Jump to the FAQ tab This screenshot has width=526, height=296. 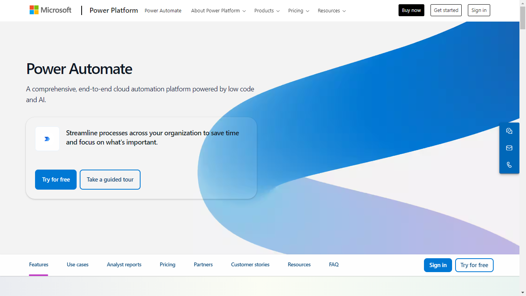tap(334, 265)
